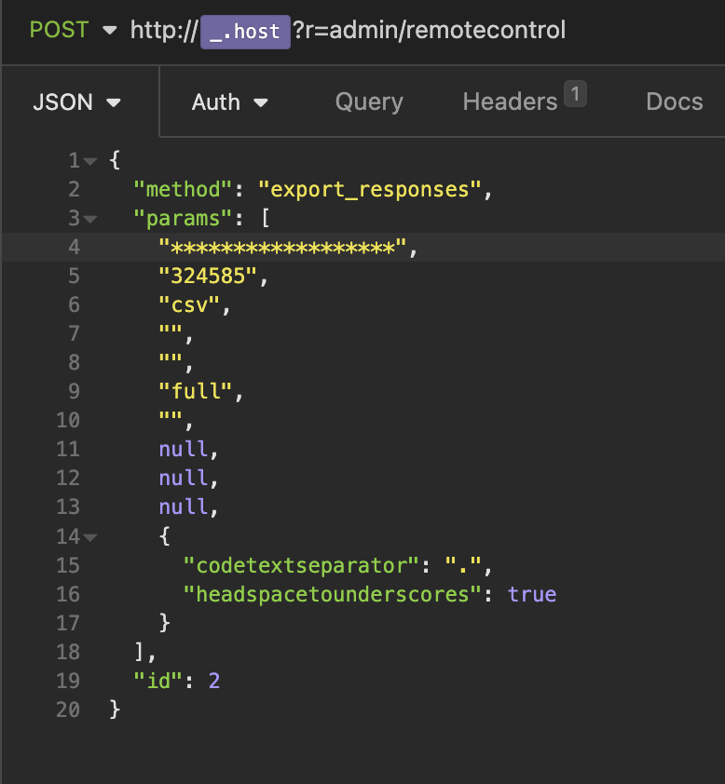The height and width of the screenshot is (784, 725).
Task: Switch to the Headers tab
Action: (510, 102)
